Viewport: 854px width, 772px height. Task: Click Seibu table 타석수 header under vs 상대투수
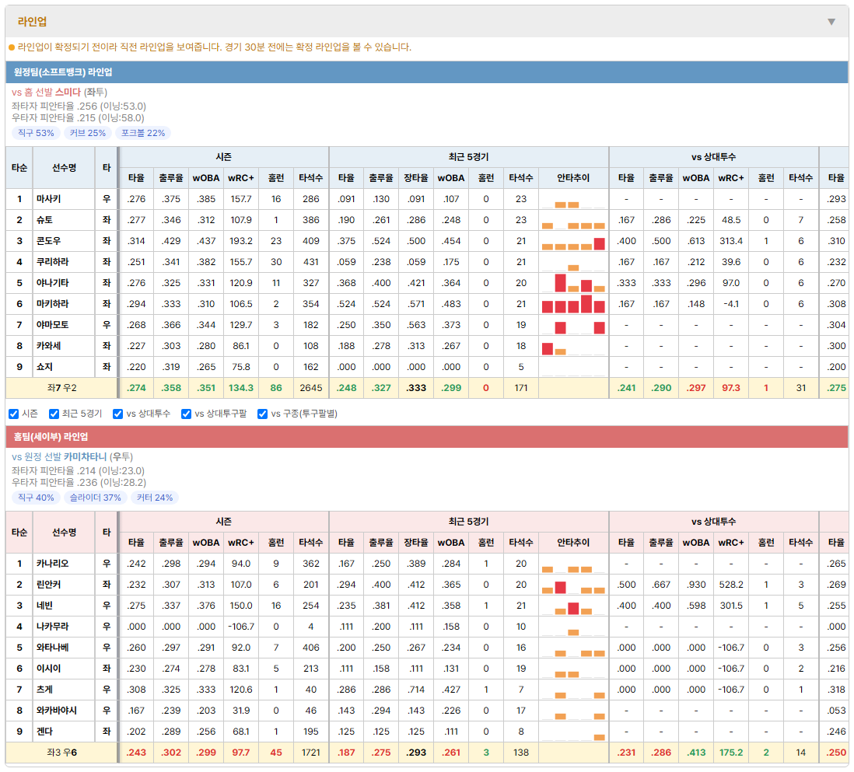point(800,543)
